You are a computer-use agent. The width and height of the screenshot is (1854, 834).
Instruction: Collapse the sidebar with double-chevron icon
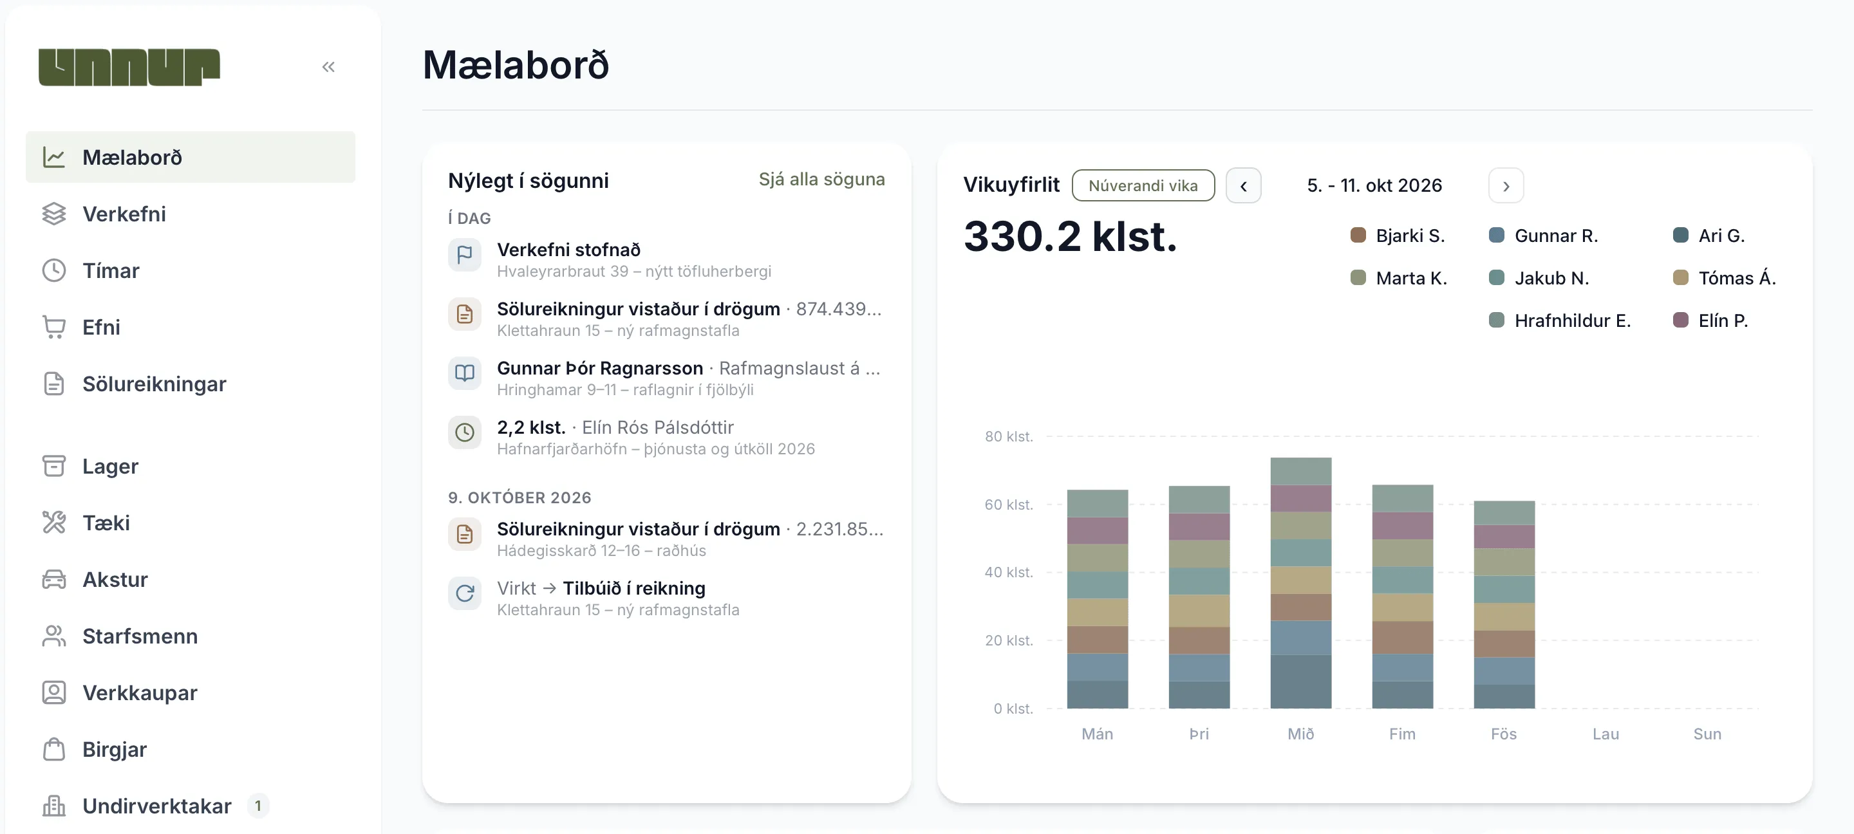(328, 67)
